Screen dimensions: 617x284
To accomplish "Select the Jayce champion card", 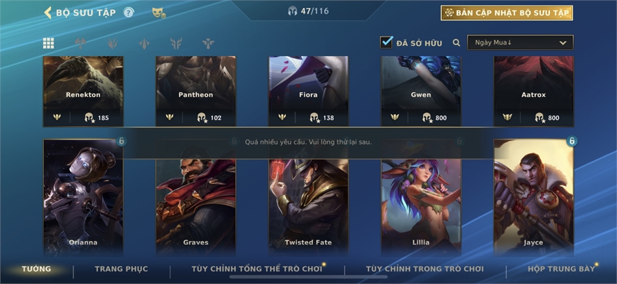I will click(533, 197).
